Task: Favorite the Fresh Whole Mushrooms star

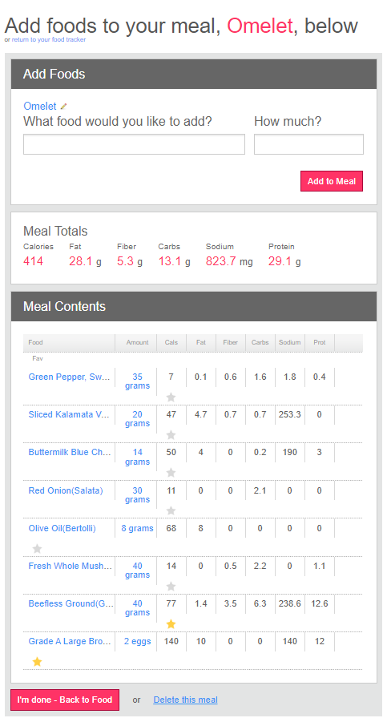Action: (x=171, y=586)
